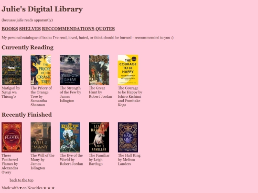
Task: Click The Great Hunt book cover
Action: point(99,70)
